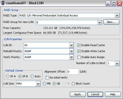Click the Alignment Offset input field
Screen dimensions: 123x99
click(73, 72)
